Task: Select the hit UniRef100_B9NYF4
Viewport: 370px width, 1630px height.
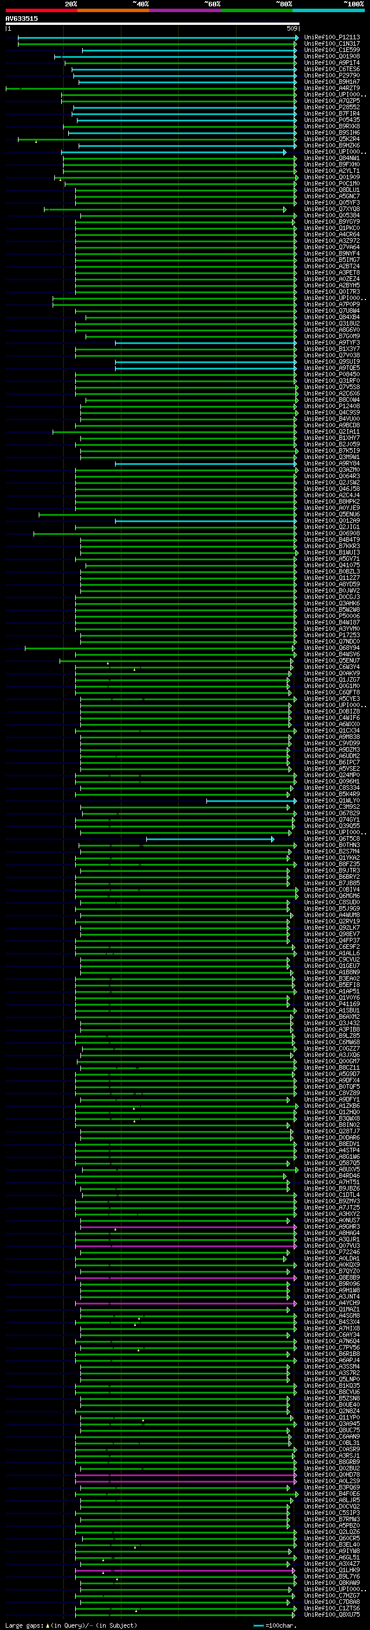Action: point(332,253)
